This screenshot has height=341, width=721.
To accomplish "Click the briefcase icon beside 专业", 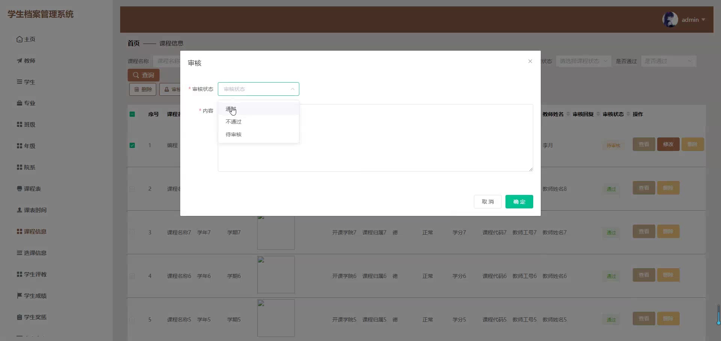I will 20,103.
